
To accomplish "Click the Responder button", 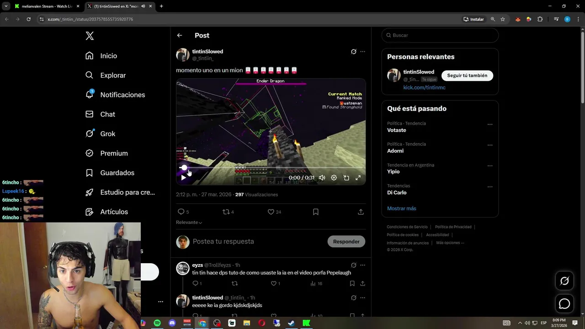I will (346, 242).
